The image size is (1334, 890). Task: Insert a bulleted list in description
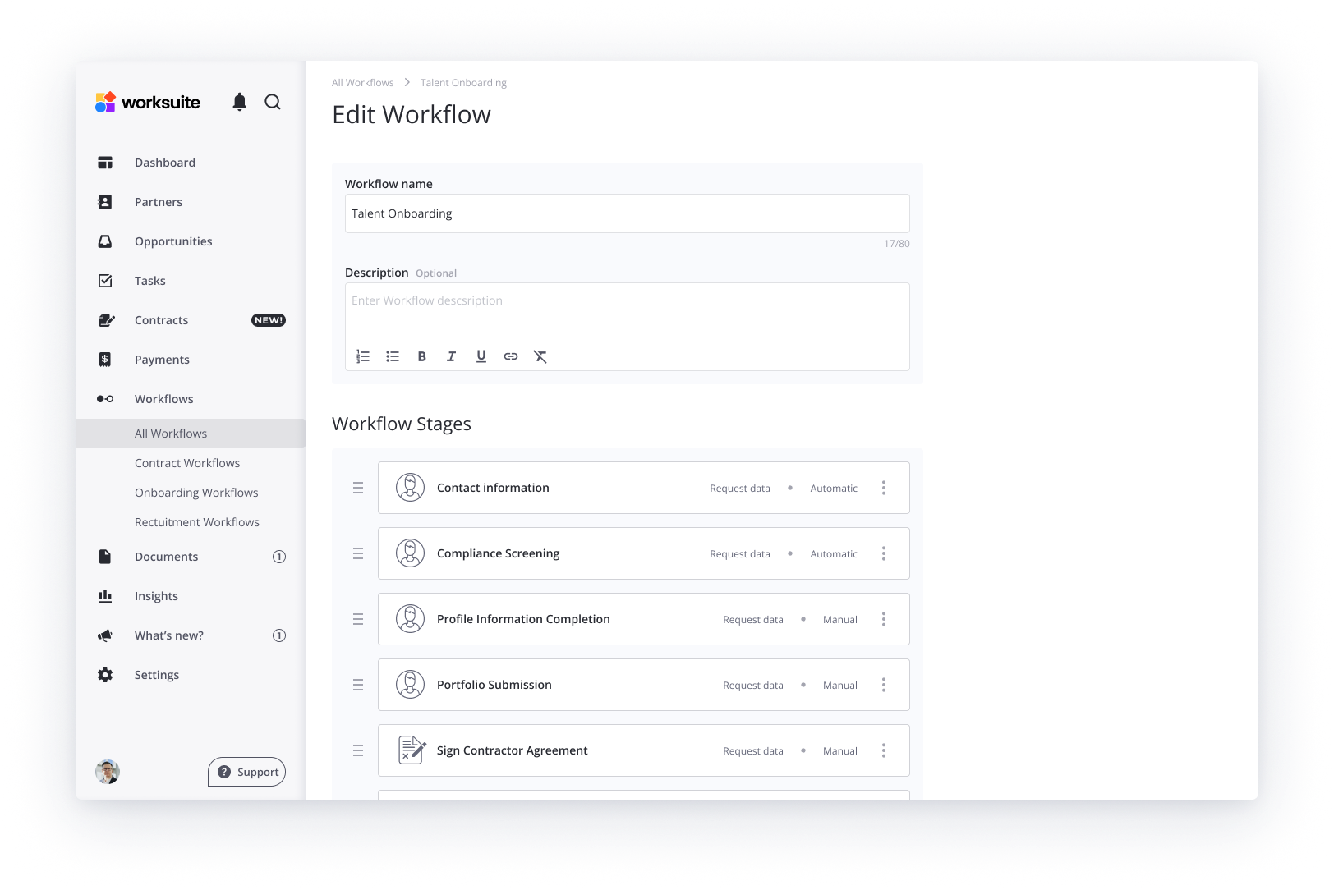[393, 356]
